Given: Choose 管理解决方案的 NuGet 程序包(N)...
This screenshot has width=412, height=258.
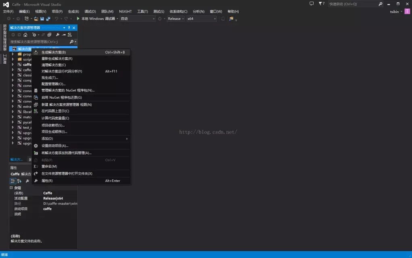Looking at the screenshot, I should [x=81, y=90].
